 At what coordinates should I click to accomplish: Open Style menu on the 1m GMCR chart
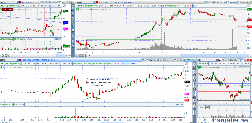[x=157, y=60]
